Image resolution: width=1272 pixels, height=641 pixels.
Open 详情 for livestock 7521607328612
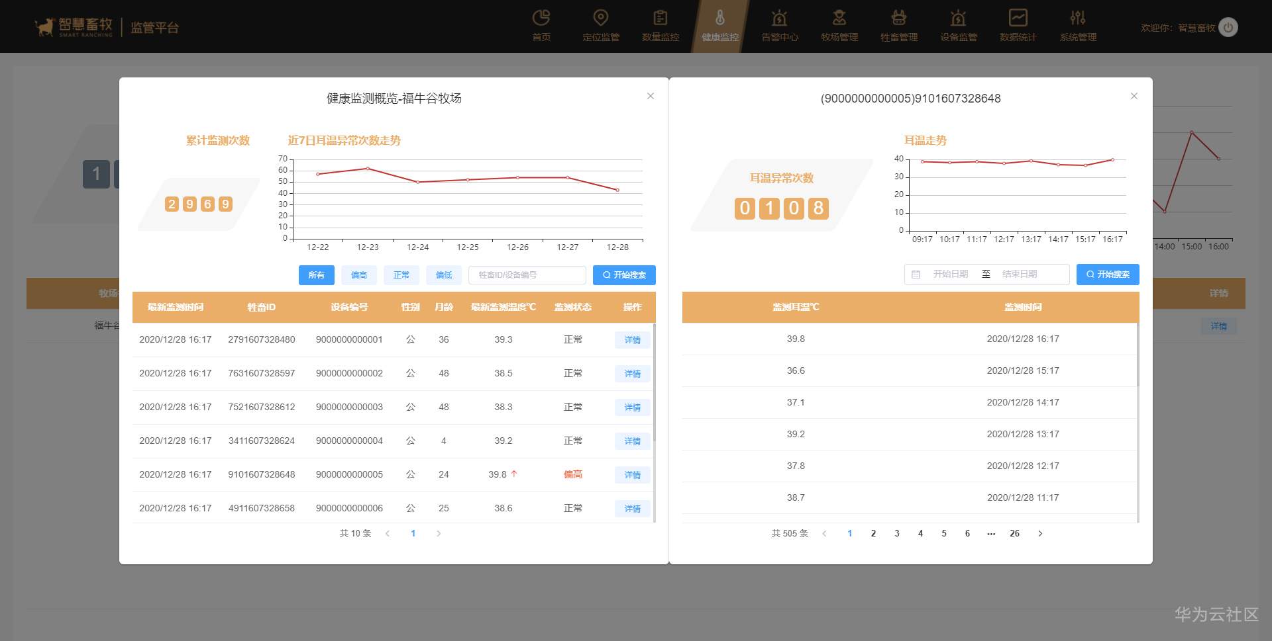[633, 407]
